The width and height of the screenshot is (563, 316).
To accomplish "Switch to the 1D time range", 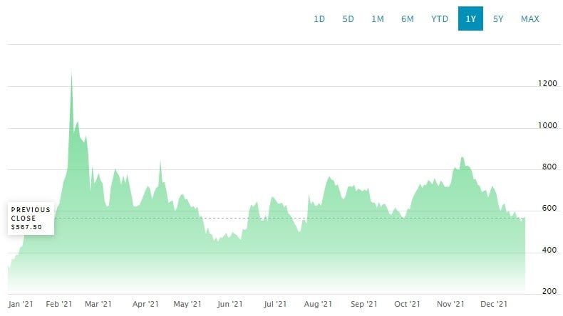I will pyautogui.click(x=319, y=19).
